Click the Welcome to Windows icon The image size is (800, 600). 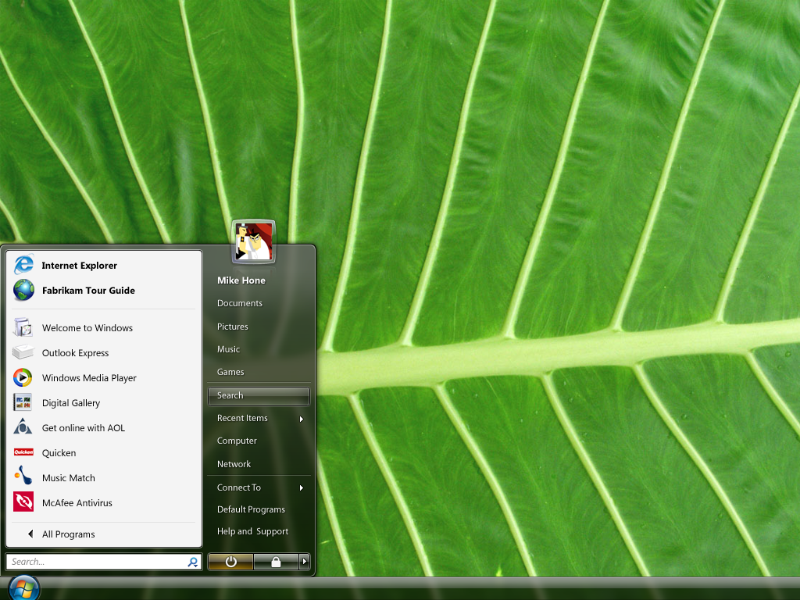pos(23,327)
